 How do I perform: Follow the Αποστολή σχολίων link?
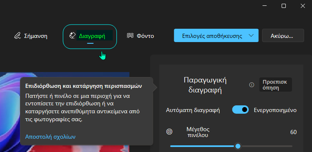(50, 137)
